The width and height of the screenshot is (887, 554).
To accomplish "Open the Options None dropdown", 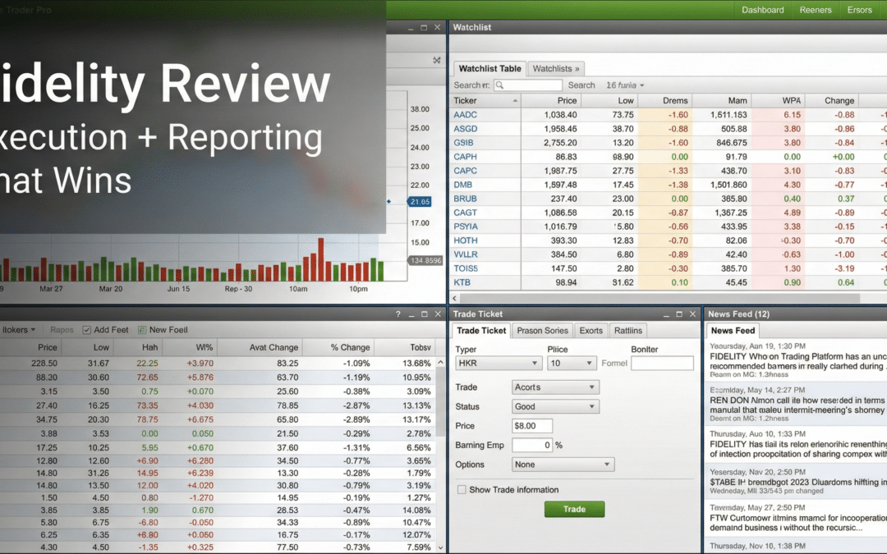I will (563, 464).
